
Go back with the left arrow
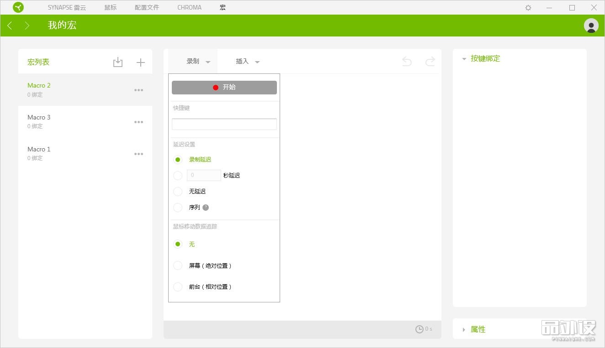coord(10,26)
